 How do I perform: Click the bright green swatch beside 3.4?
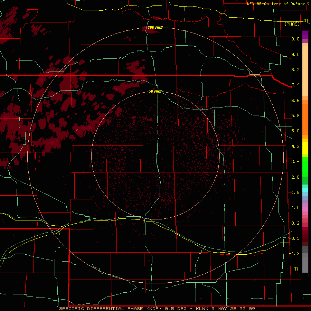305,167
